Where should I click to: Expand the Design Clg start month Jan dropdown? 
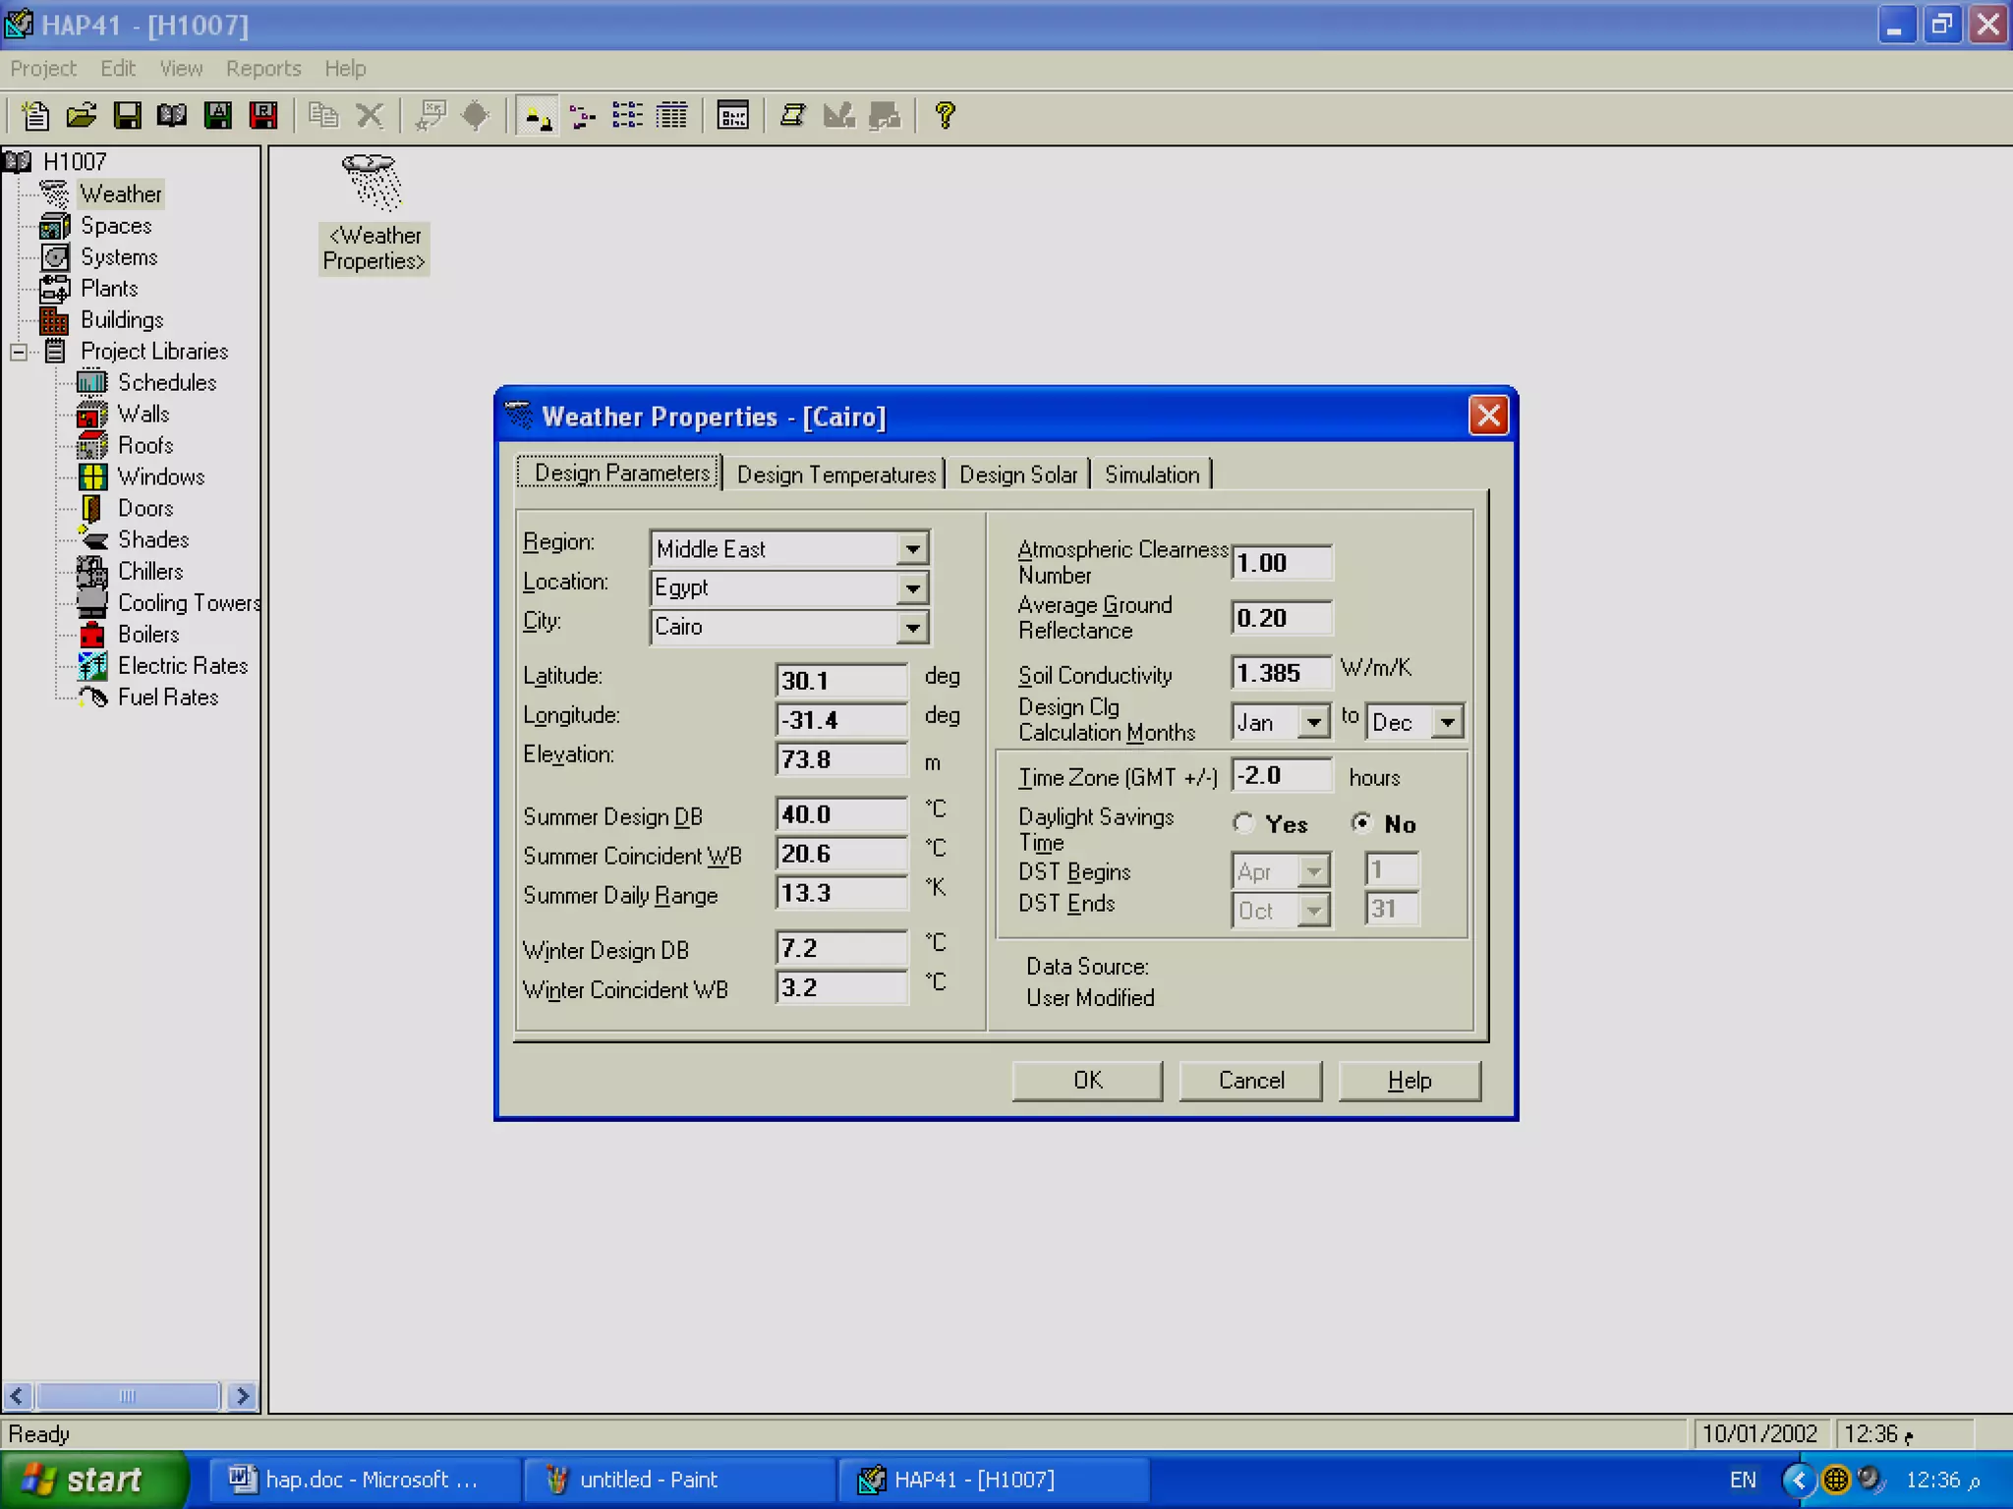1314,723
